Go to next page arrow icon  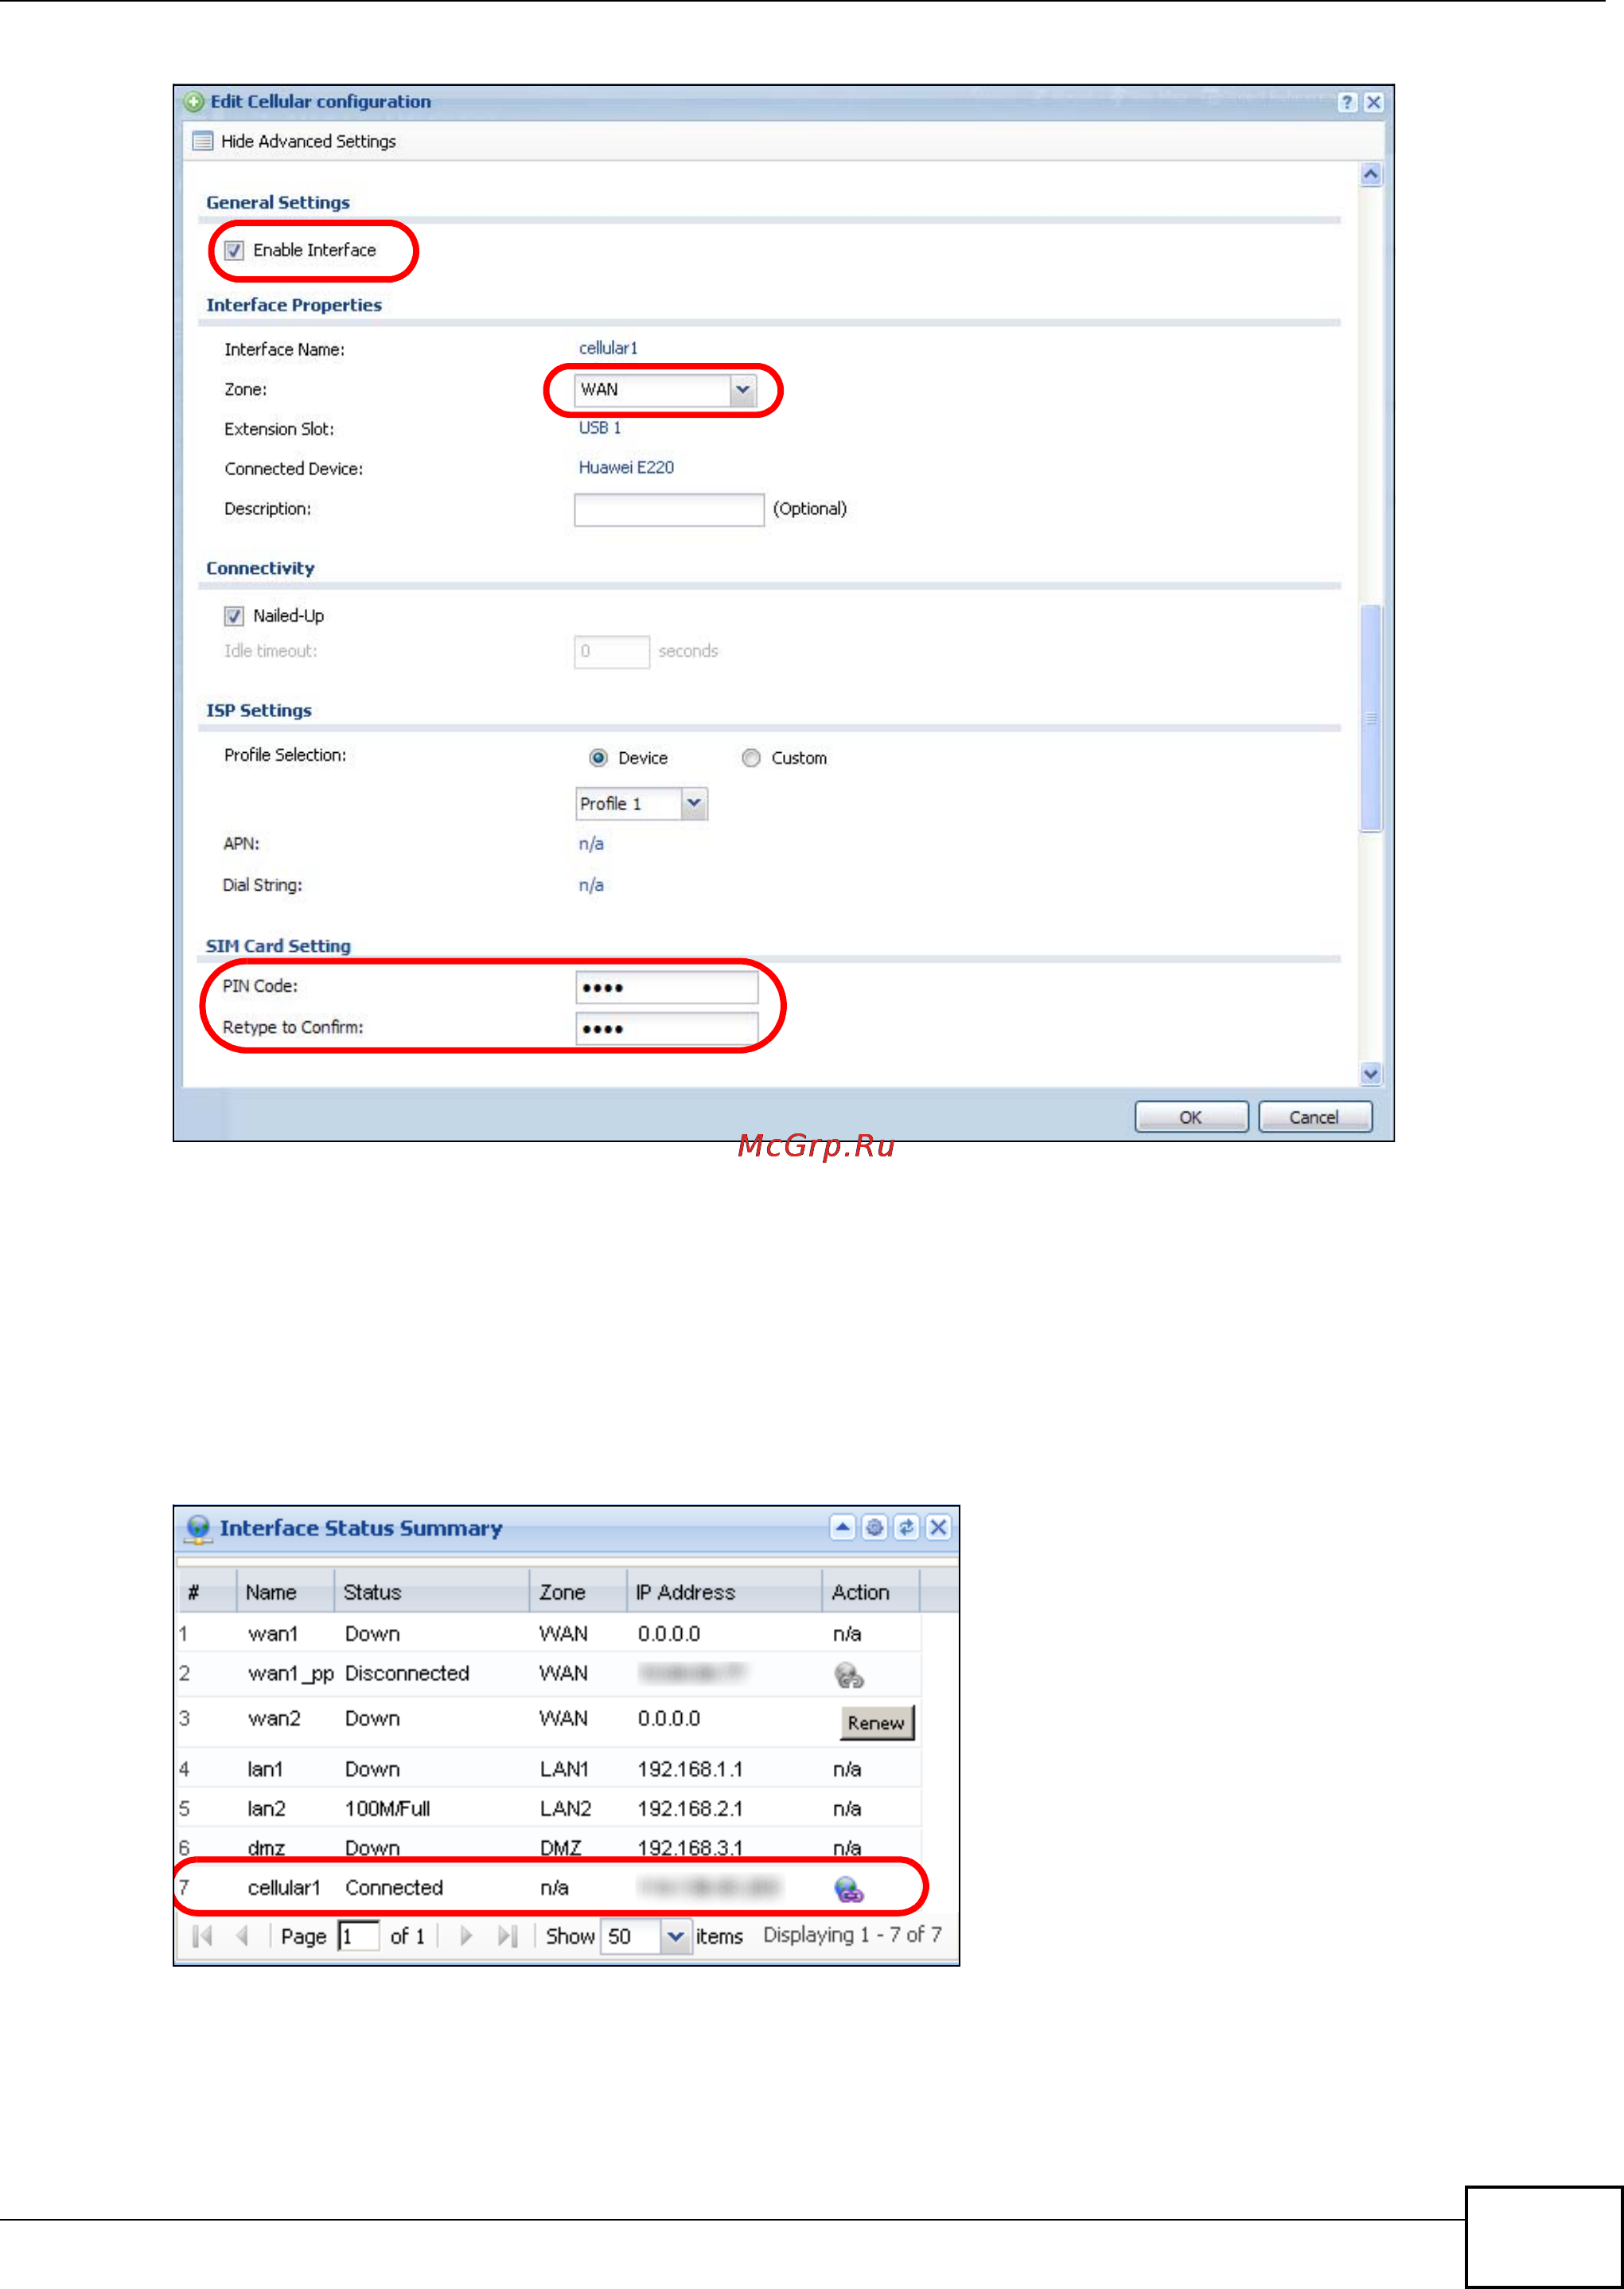click(x=466, y=1937)
